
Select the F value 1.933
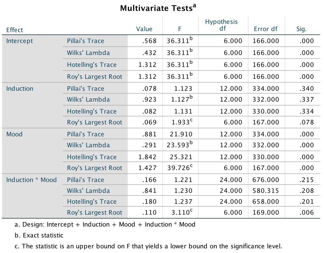[x=180, y=122]
